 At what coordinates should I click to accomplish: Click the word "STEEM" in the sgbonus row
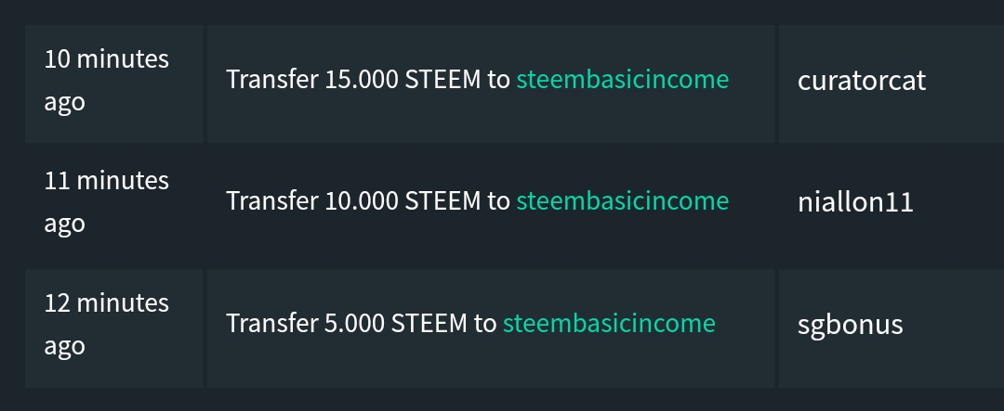point(429,324)
